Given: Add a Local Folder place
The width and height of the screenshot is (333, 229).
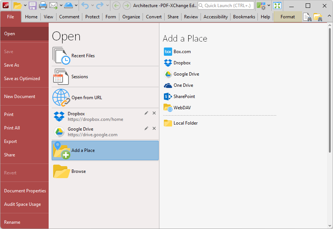Looking at the screenshot, I should [x=181, y=123].
